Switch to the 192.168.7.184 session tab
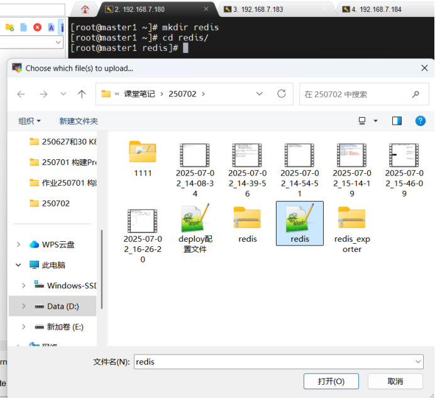435x398 pixels. (376, 9)
